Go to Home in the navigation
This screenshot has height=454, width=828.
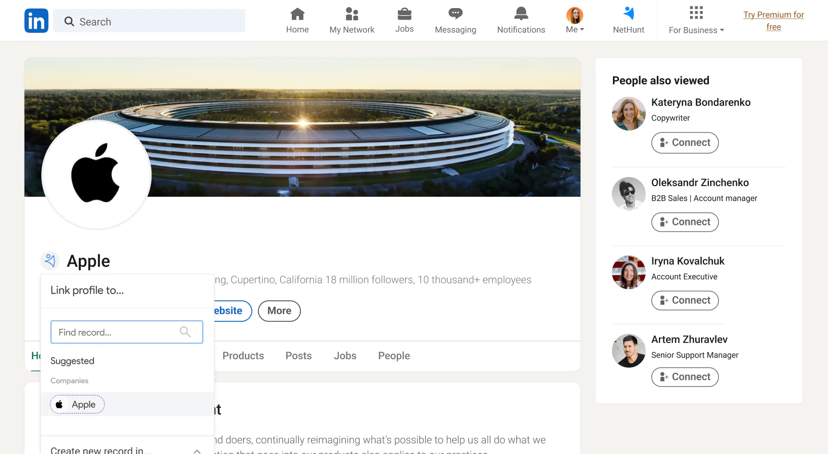click(x=297, y=21)
